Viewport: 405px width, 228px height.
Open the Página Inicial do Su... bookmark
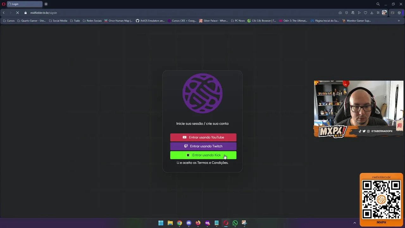point(325,21)
